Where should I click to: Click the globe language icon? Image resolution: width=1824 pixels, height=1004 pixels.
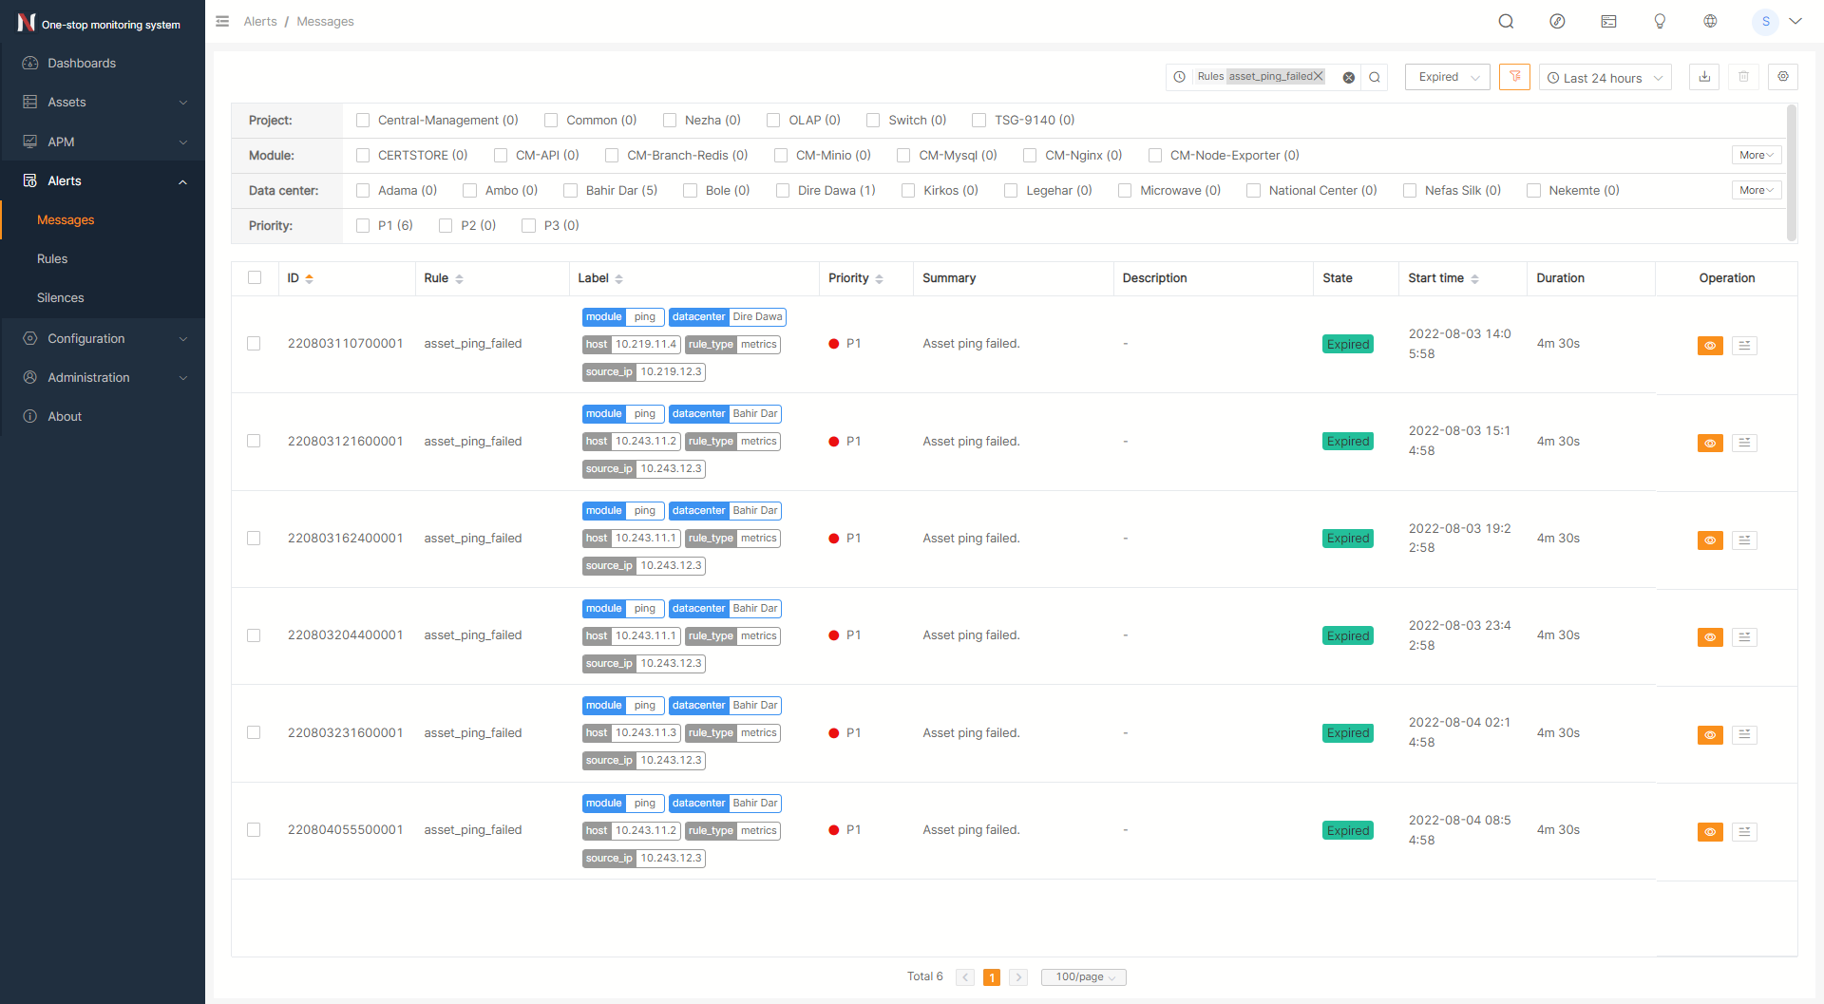(1710, 21)
